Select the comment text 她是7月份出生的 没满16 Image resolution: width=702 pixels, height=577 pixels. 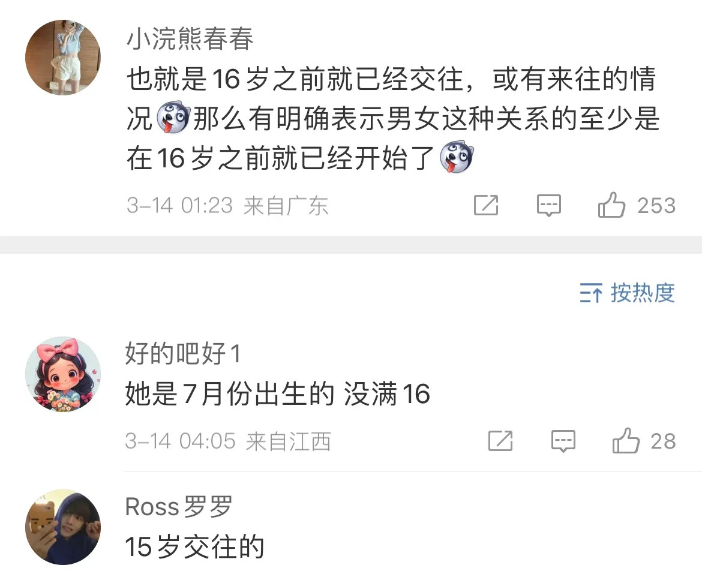[x=278, y=394]
